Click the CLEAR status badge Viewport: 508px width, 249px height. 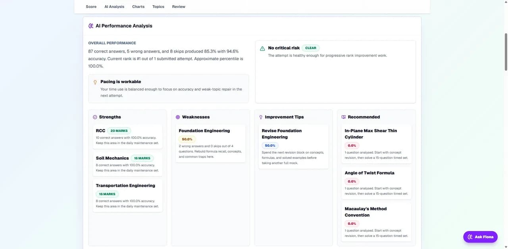(311, 48)
